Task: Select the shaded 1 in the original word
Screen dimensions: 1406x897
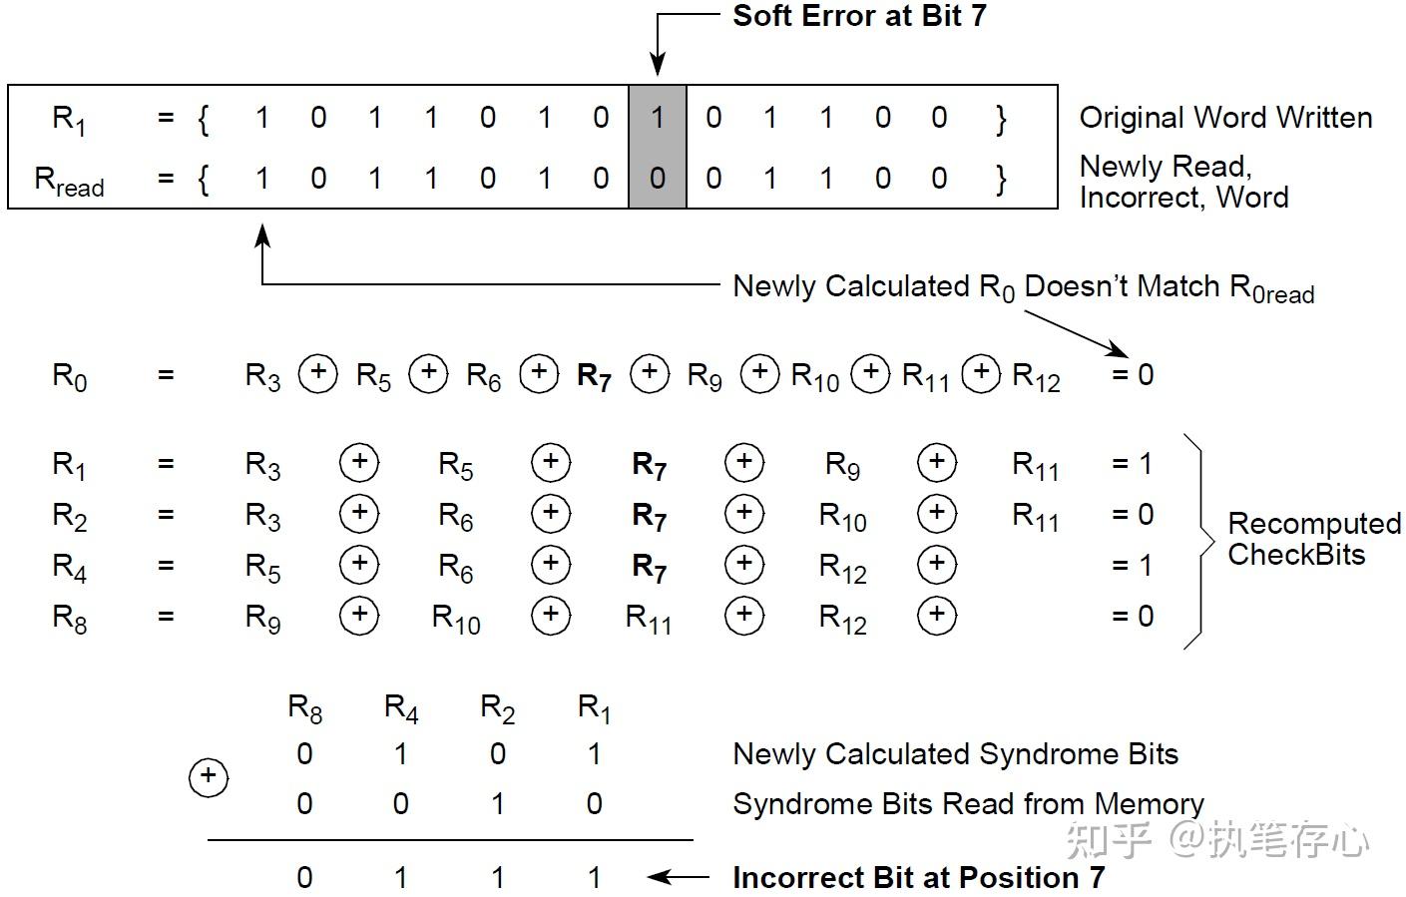Action: coord(657,118)
